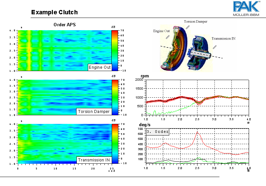This screenshot has height=186, width=266.
Task: Click the dB color bar beside Engine Out plot
Action: (114, 50)
